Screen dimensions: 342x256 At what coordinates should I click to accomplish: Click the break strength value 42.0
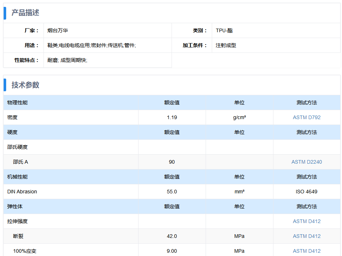coord(172,236)
